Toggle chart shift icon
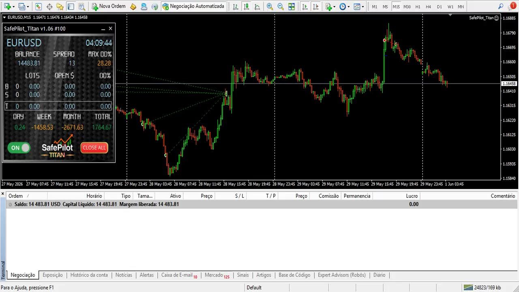The height and width of the screenshot is (292, 519). click(x=316, y=6)
